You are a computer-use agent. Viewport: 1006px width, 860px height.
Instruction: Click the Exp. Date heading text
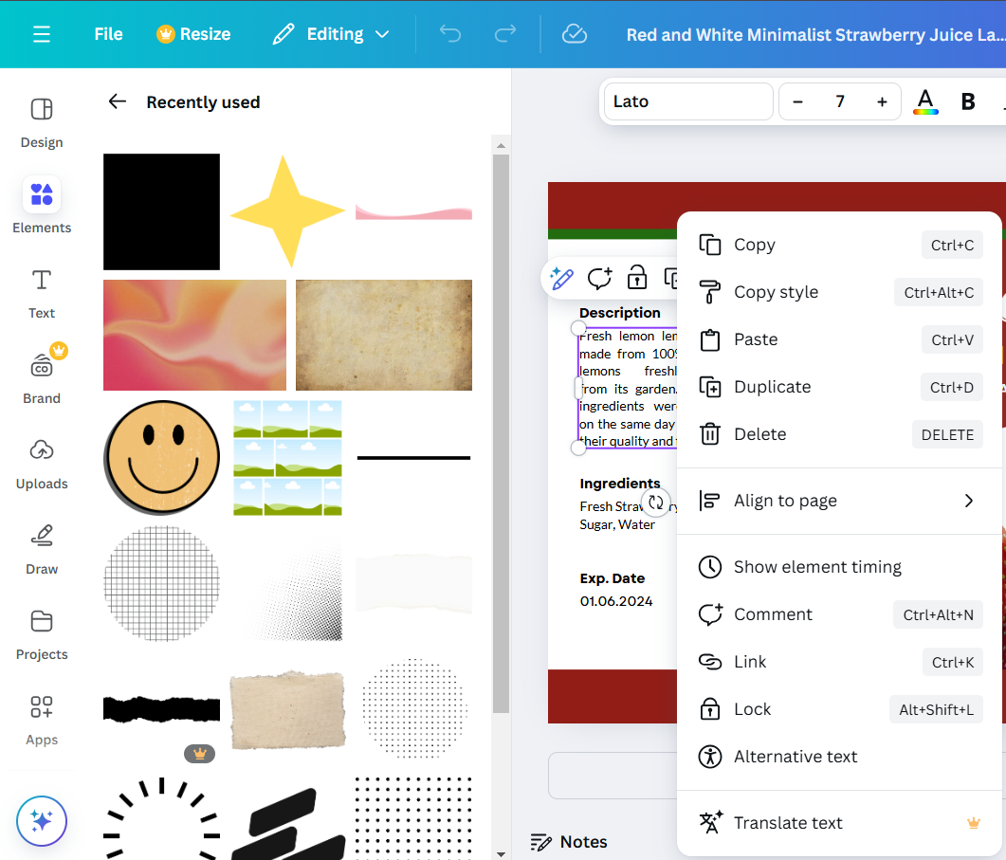tap(613, 578)
